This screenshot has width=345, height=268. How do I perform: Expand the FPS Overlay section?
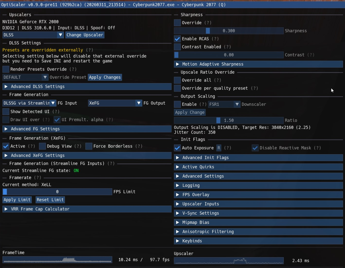pos(258,195)
